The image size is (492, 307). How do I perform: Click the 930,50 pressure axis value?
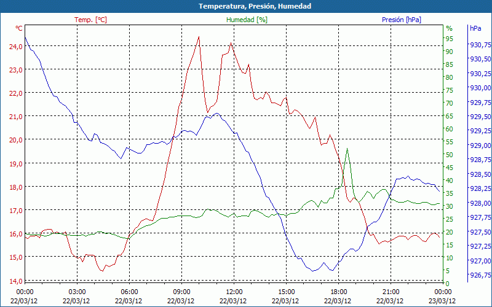(480, 59)
